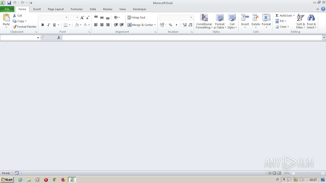The width and height of the screenshot is (326, 183).
Task: Switch to the Page Layout tab
Action: point(56,9)
